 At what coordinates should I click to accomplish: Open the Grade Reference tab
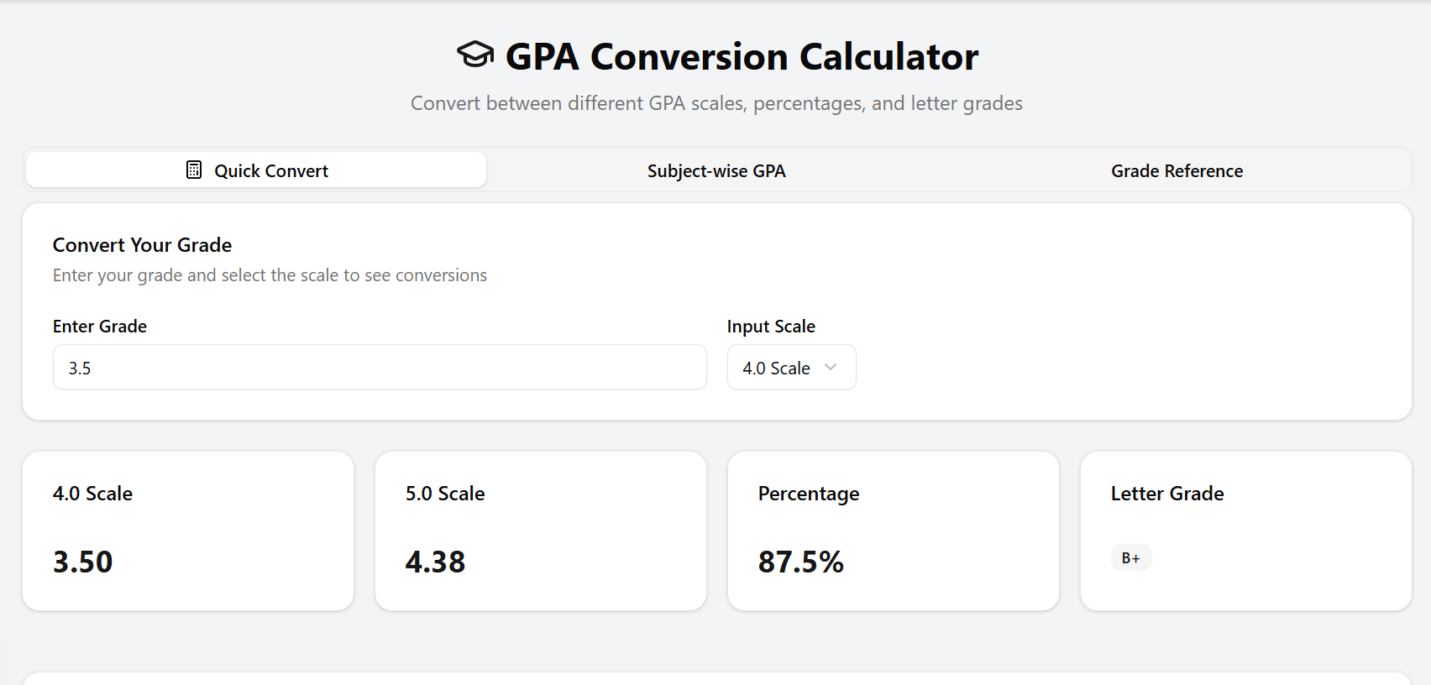coord(1177,170)
